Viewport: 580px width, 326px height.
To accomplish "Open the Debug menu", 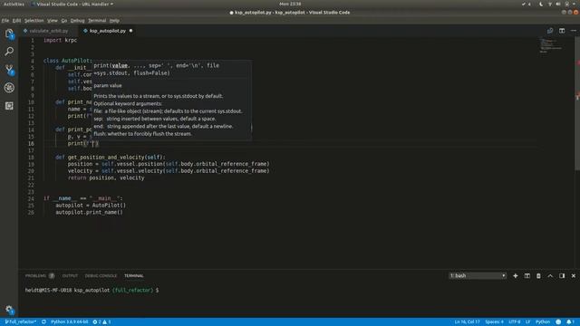I will (77, 21).
